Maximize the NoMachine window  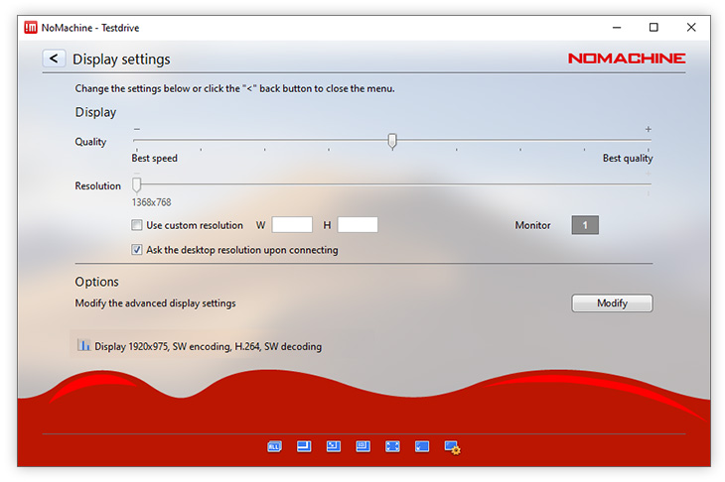click(x=653, y=27)
